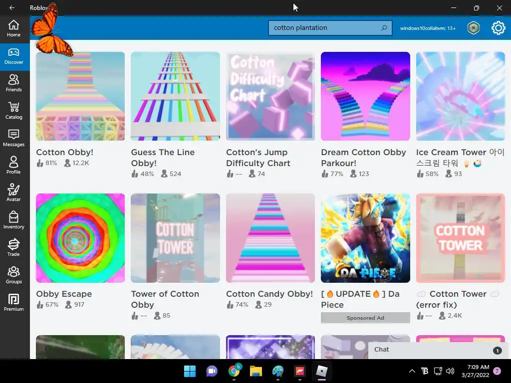The height and width of the screenshot is (383, 511).
Task: Open the Chat app in taskbar
Action: 212,371
